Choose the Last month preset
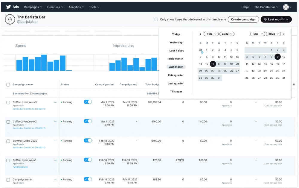299x188 pixels. point(176,67)
